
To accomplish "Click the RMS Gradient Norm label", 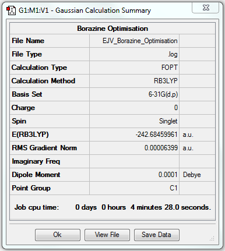I will [44, 148].
